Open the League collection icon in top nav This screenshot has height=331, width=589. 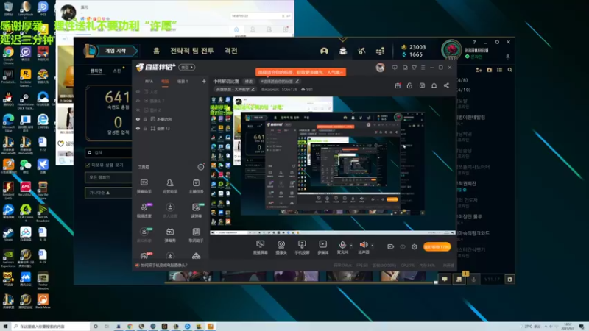(342, 51)
